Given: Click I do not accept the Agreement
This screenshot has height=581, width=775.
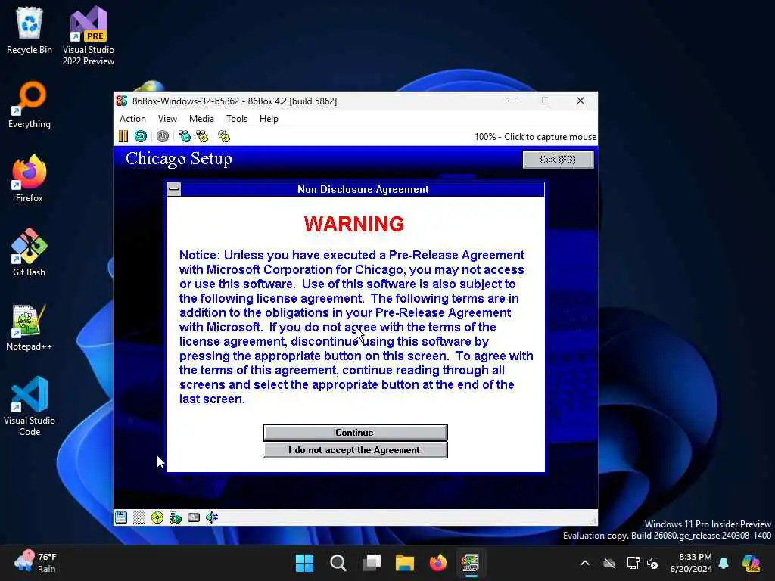Looking at the screenshot, I should pos(355,450).
